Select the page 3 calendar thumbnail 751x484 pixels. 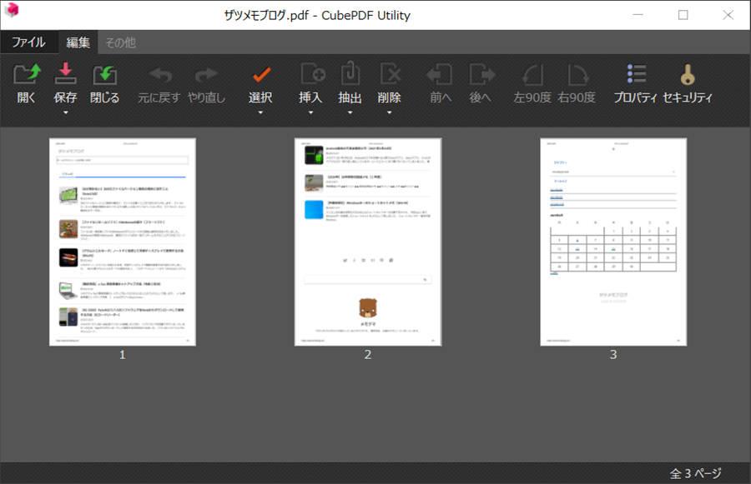click(613, 242)
